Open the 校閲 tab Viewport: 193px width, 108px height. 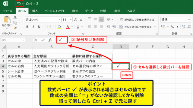tap(103, 11)
